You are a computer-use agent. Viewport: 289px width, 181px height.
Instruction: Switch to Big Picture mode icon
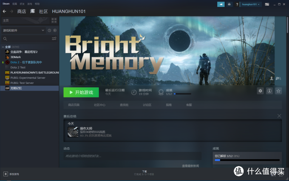click(267, 4)
